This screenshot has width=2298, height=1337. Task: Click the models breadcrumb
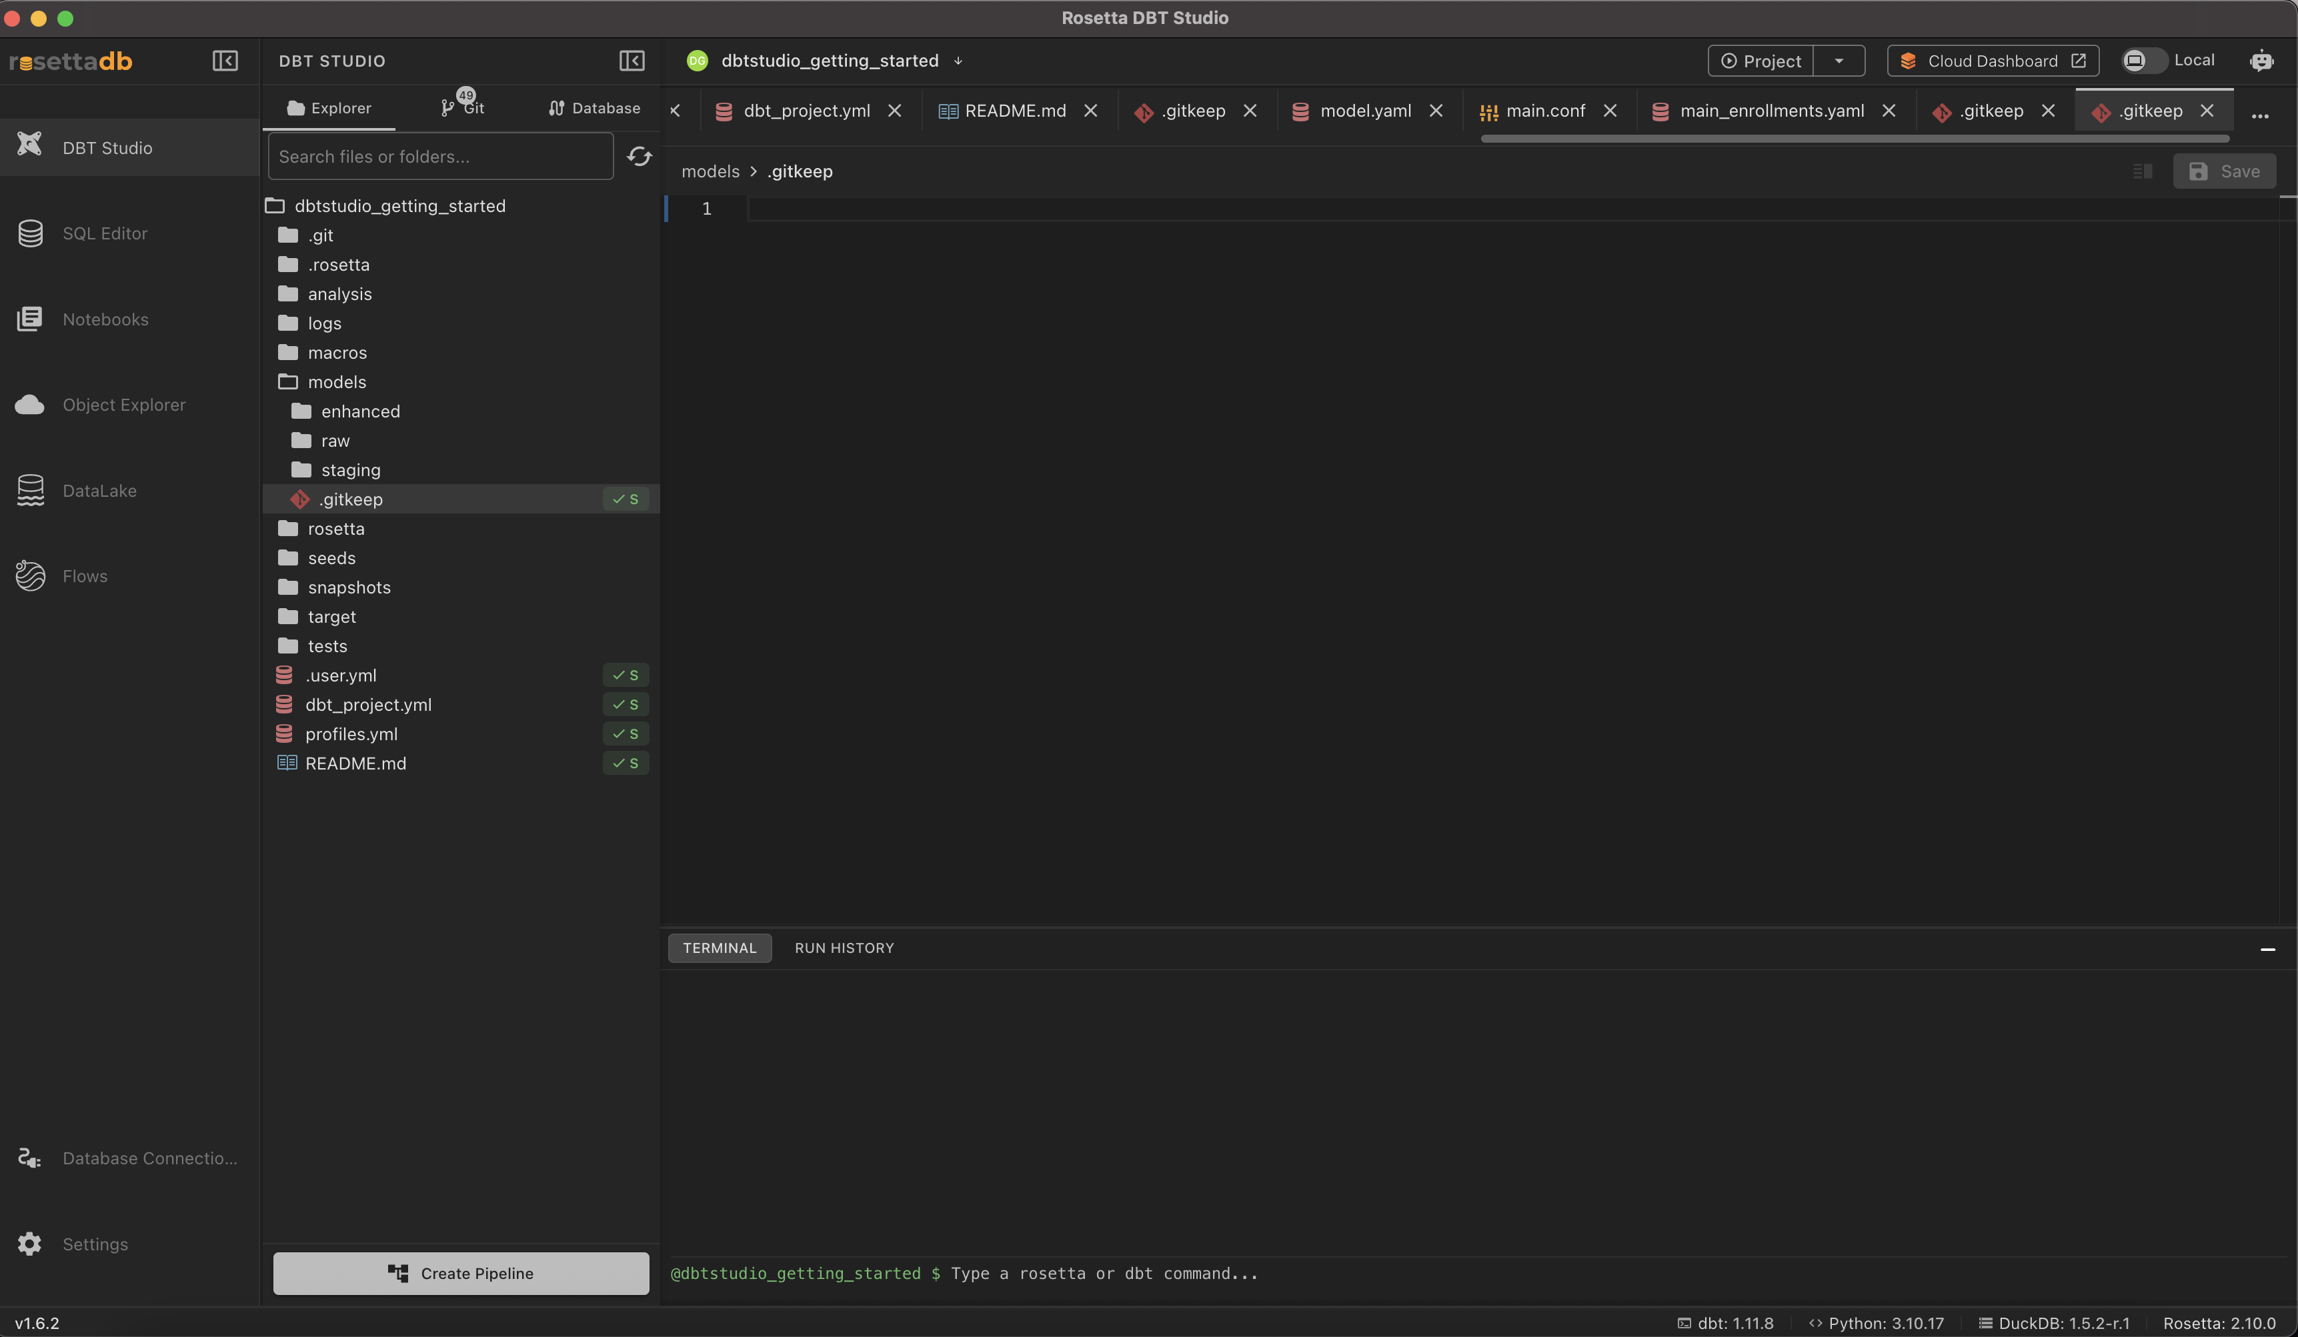coord(710,171)
